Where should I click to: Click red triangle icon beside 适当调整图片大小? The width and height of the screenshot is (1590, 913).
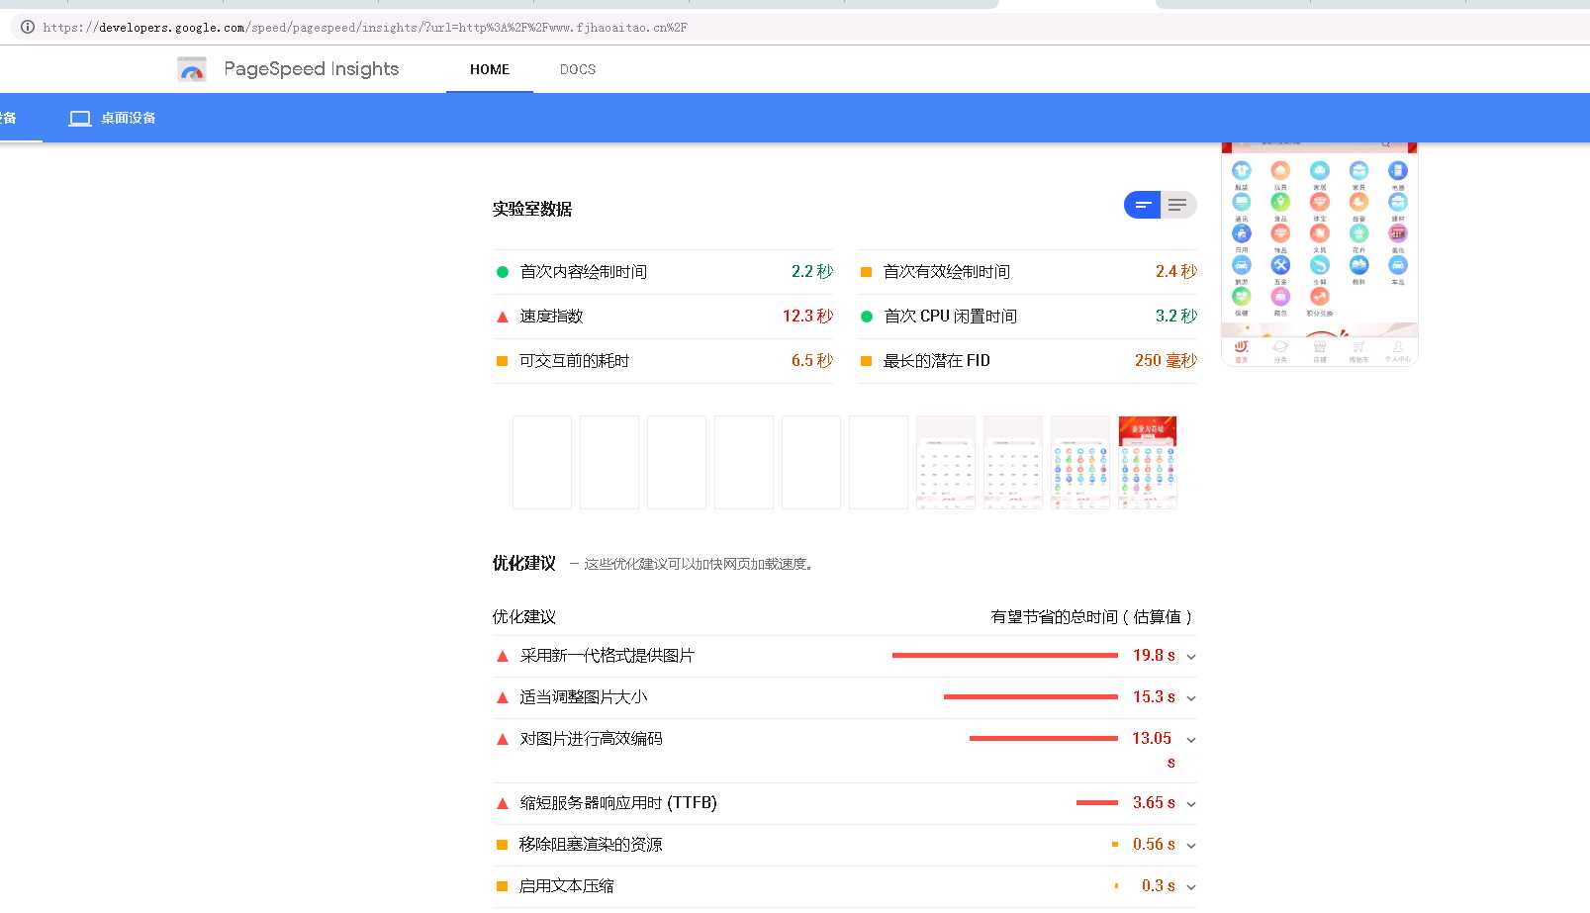coord(502,697)
